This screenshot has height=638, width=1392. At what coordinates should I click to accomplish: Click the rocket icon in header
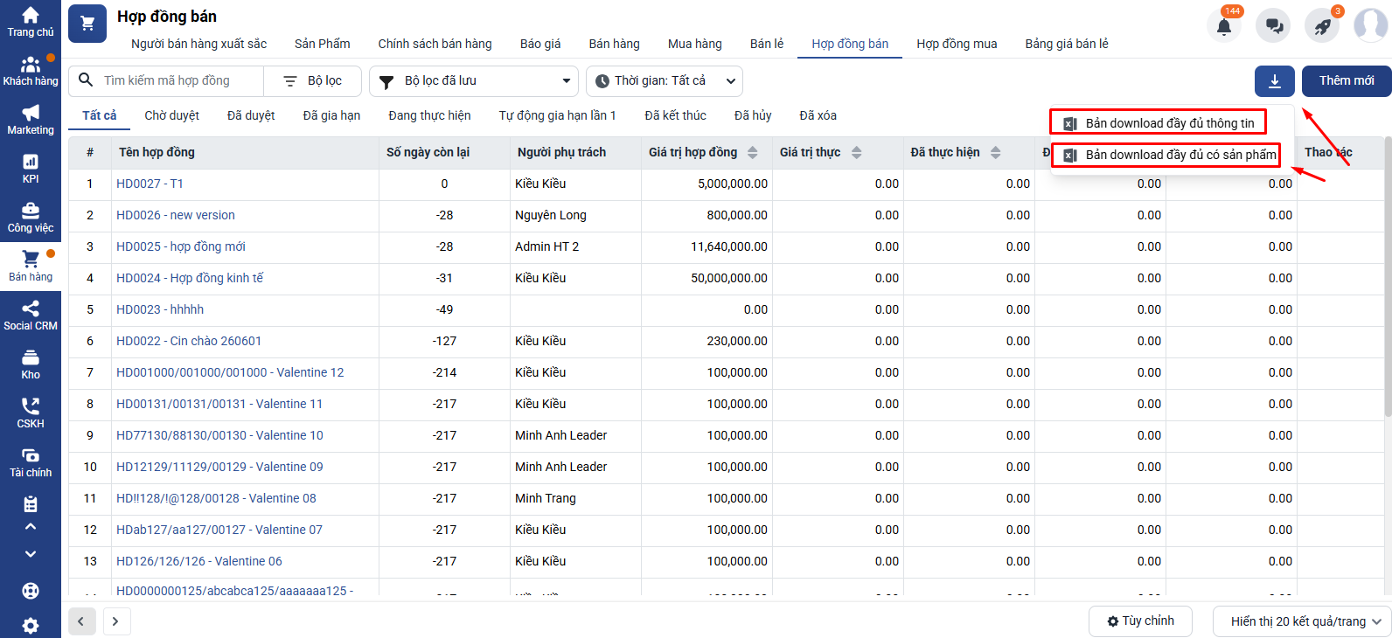click(x=1322, y=26)
